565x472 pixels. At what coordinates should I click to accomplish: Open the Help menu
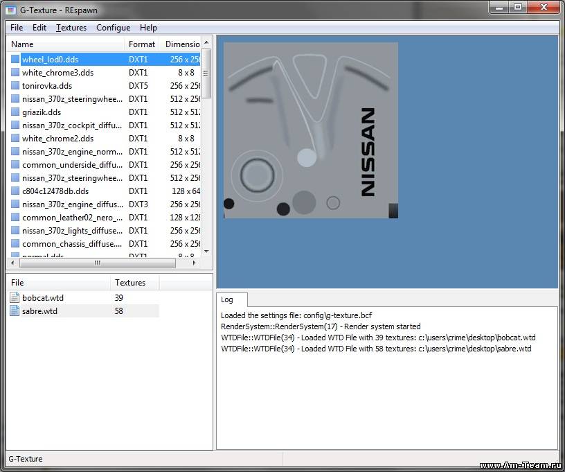[148, 28]
